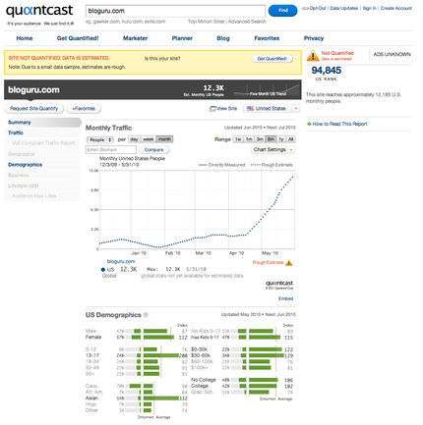Click the Rough Estimate warning icon
This screenshot has height=425, width=423.
pyautogui.click(x=289, y=263)
